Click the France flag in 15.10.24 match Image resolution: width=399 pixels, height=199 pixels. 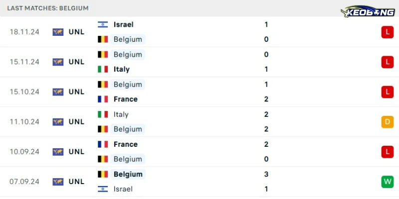click(103, 99)
